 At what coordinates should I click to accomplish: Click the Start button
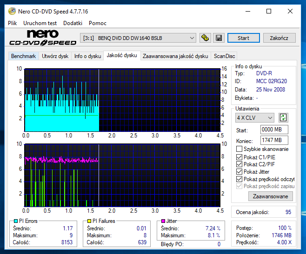[243, 38]
